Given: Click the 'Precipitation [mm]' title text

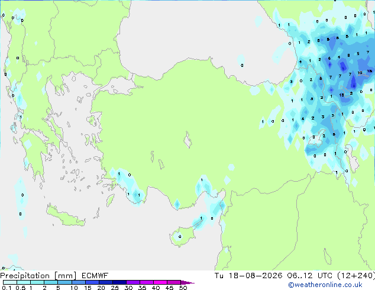Looking at the screenshot, I should [38, 276].
